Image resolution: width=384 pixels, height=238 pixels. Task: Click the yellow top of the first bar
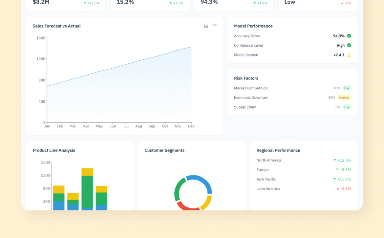pos(59,189)
